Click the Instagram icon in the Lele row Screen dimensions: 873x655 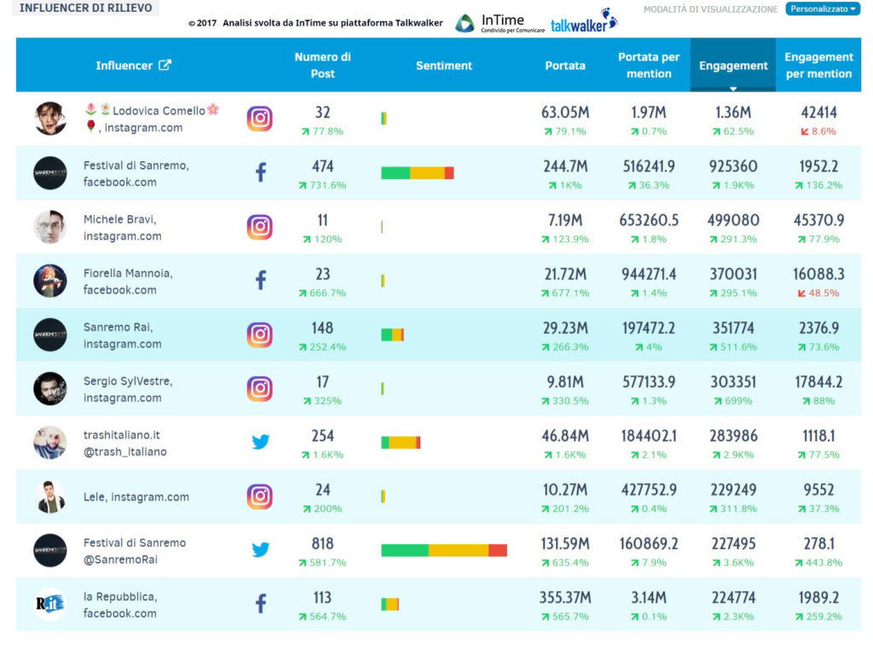(259, 496)
